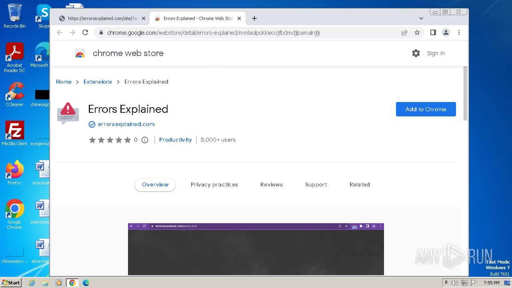Open Web Store settings gear

416,53
